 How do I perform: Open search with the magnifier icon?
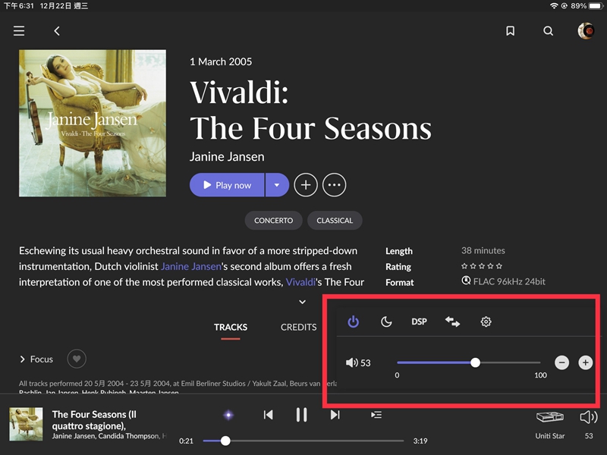point(548,31)
